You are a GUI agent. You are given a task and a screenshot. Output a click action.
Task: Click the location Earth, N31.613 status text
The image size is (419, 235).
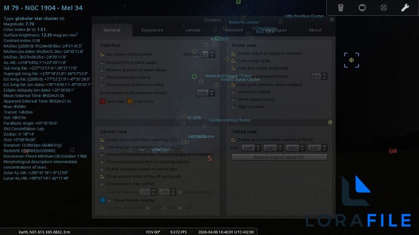click(45, 232)
